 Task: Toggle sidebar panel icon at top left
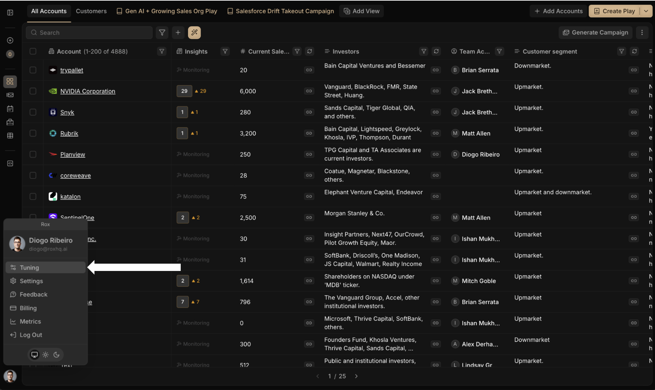point(10,13)
